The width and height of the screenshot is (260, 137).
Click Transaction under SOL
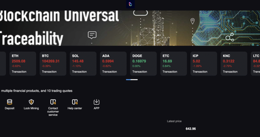click(79, 72)
